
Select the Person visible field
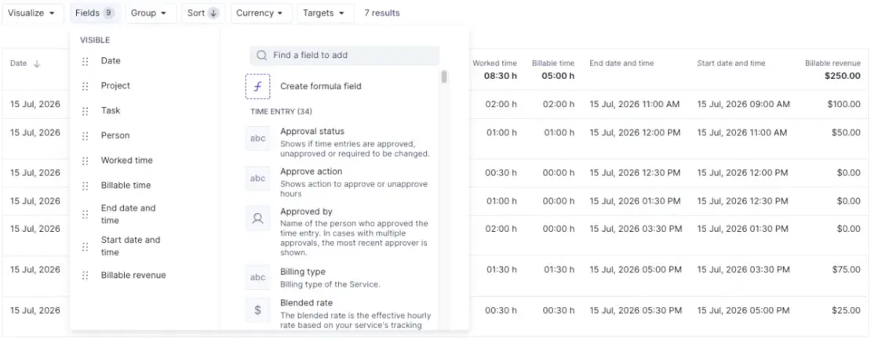coord(115,135)
